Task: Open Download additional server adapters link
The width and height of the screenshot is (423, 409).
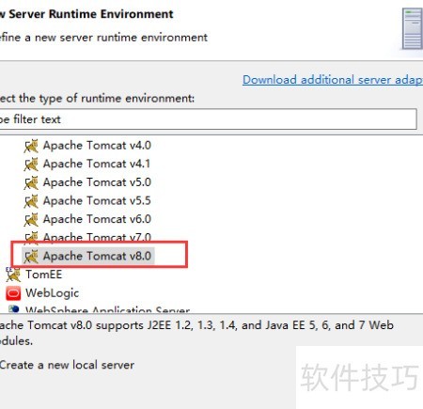Action: point(333,80)
